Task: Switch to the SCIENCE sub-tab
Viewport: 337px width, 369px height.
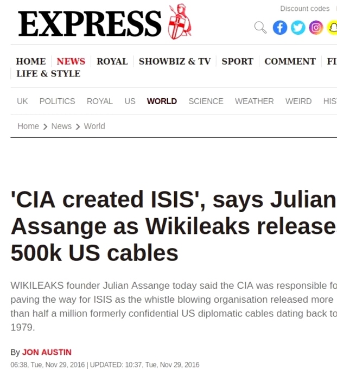Action: tap(206, 101)
